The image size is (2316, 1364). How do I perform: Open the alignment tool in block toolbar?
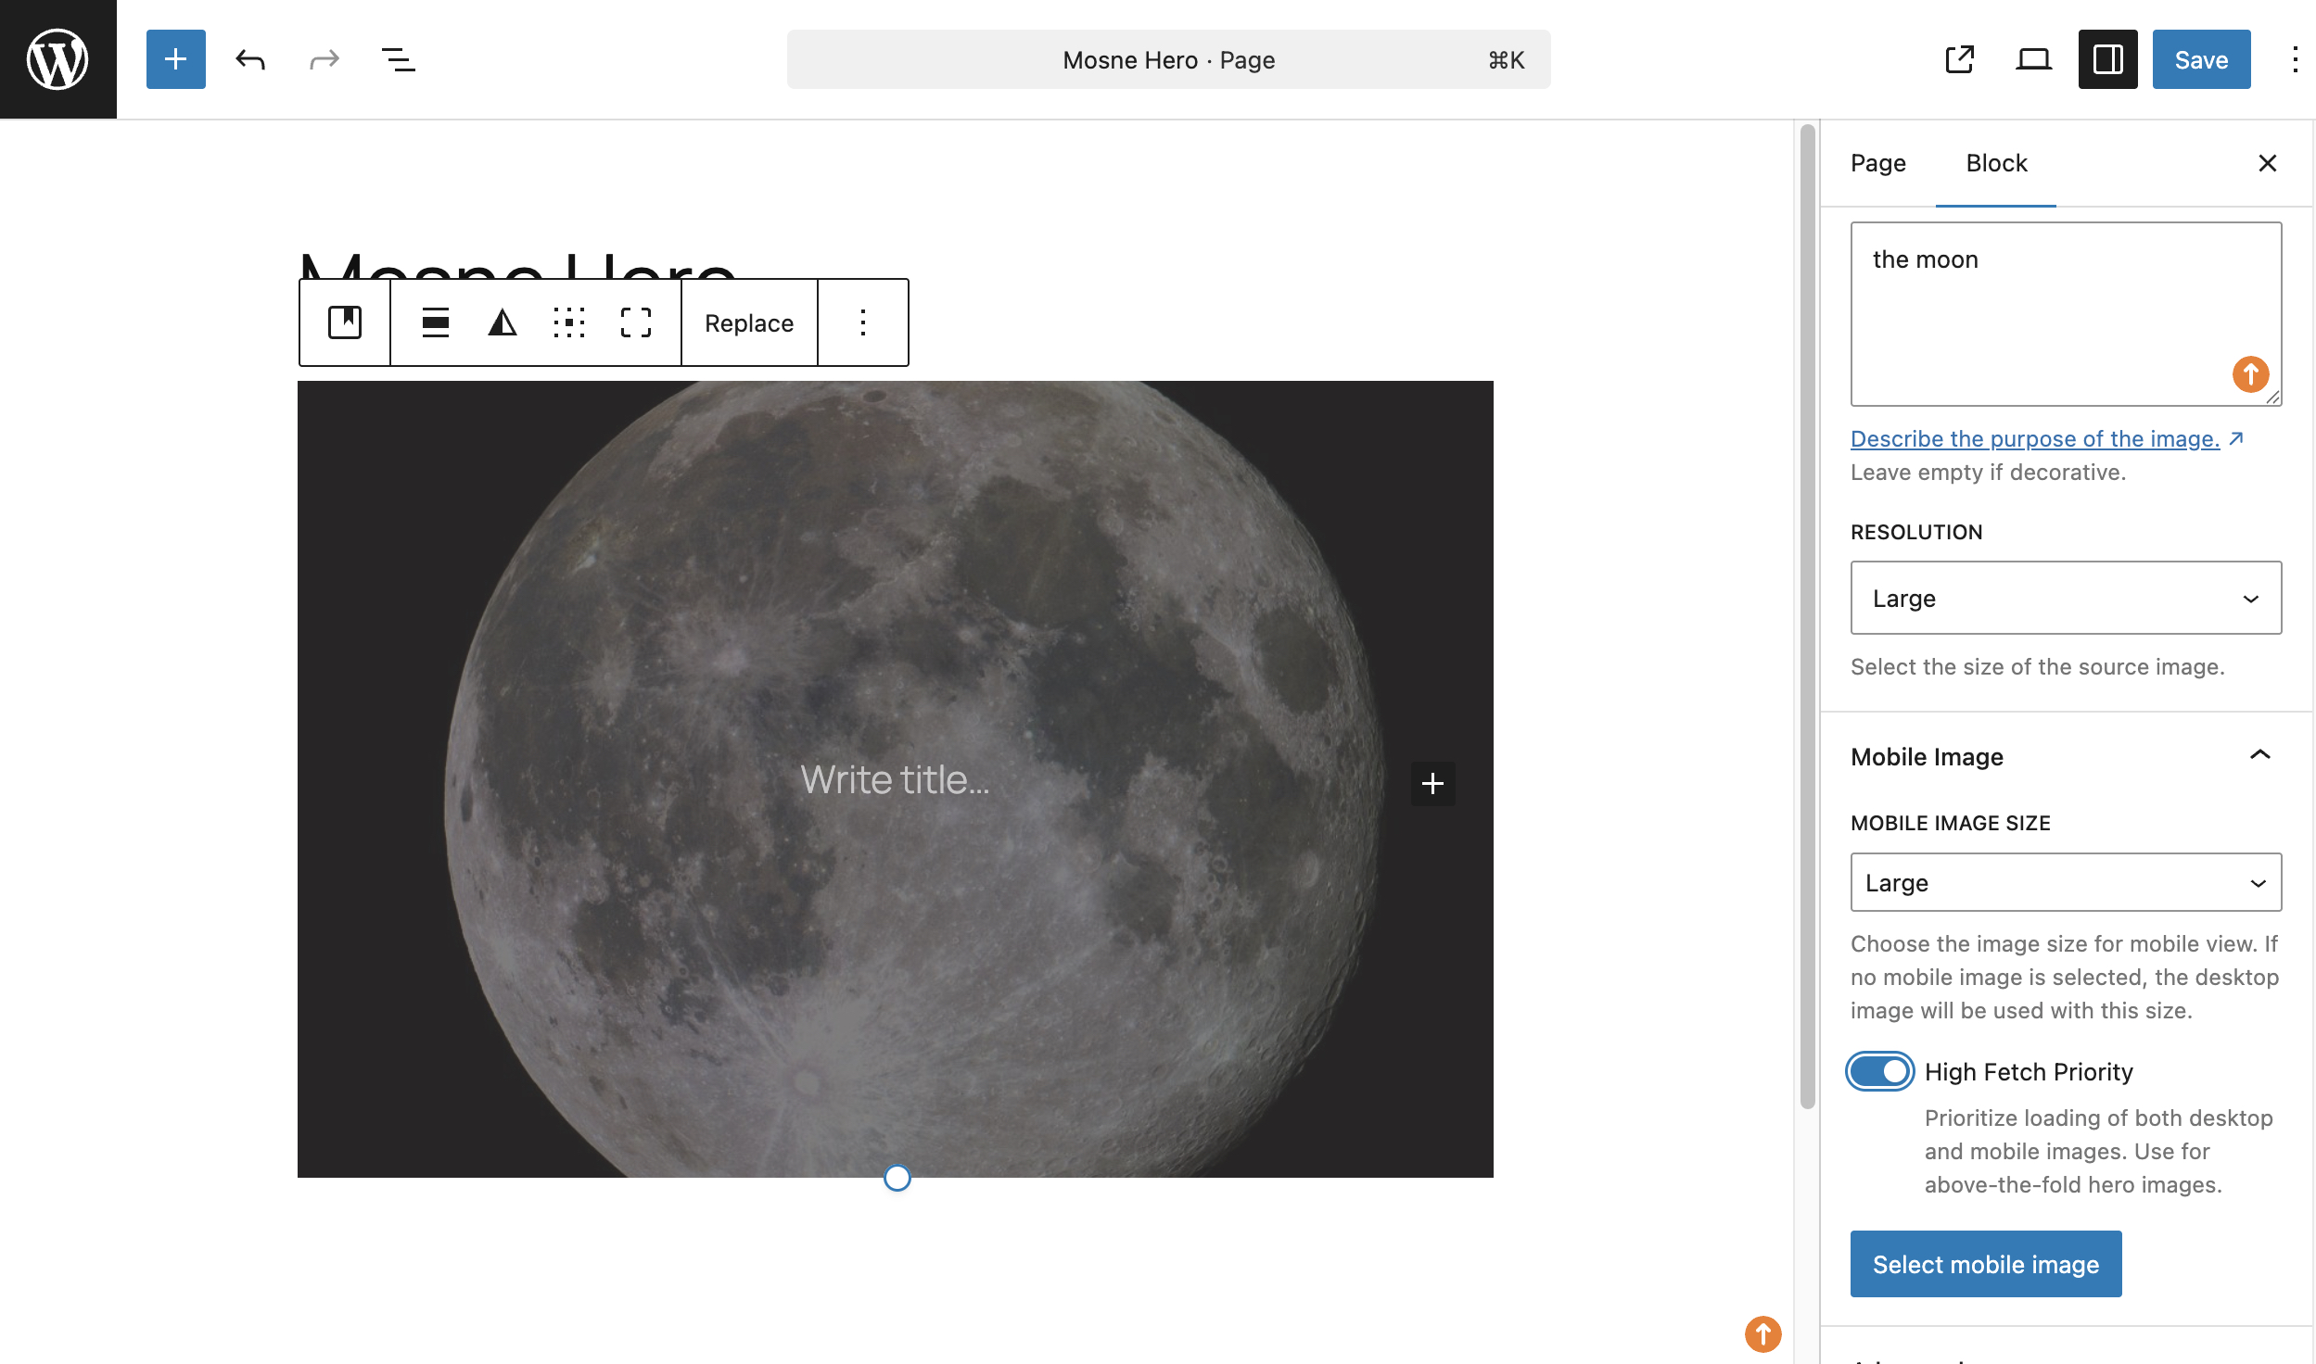435,322
